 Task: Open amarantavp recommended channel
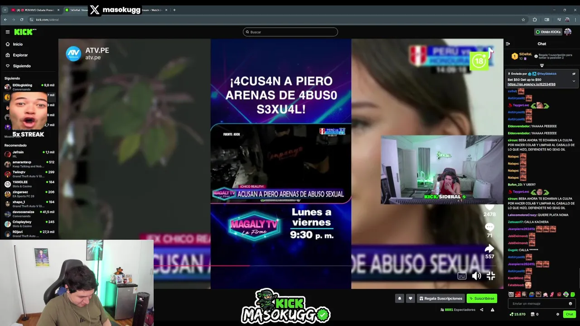pyautogui.click(x=29, y=164)
